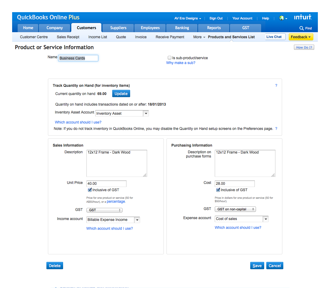Tick the Is sub-product/service checkbox
Screen dimensions: 330x288
[170, 58]
